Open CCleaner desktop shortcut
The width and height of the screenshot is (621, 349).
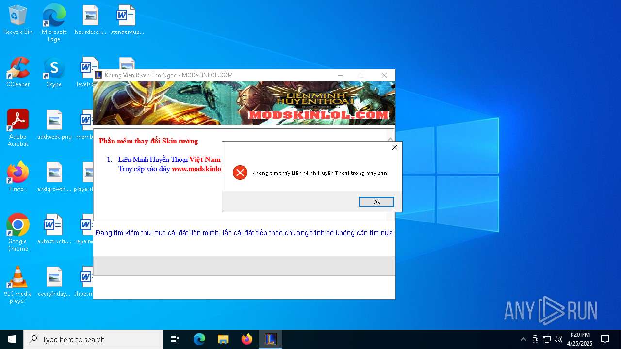tap(18, 73)
